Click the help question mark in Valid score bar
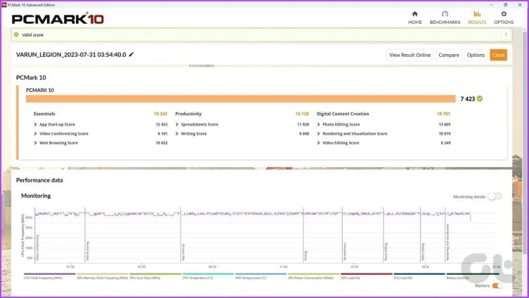Image resolution: width=529 pixels, height=298 pixels. coord(505,35)
